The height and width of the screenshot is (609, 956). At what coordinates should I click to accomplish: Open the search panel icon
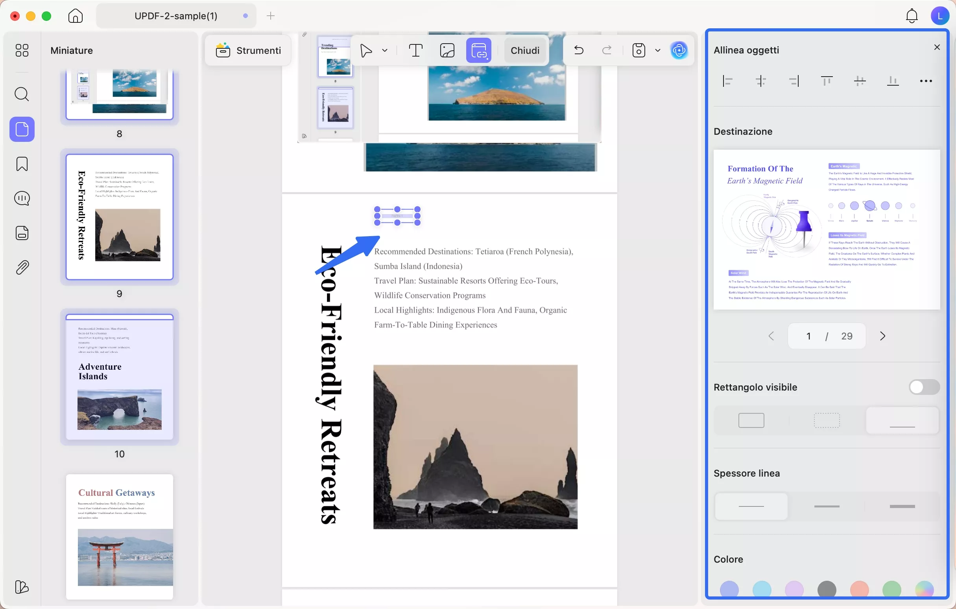pos(22,94)
